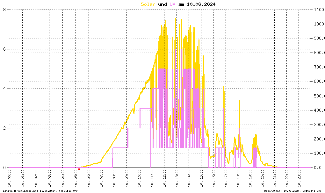
Task: Click the time label '10. 14:00'
Action: (x=189, y=178)
